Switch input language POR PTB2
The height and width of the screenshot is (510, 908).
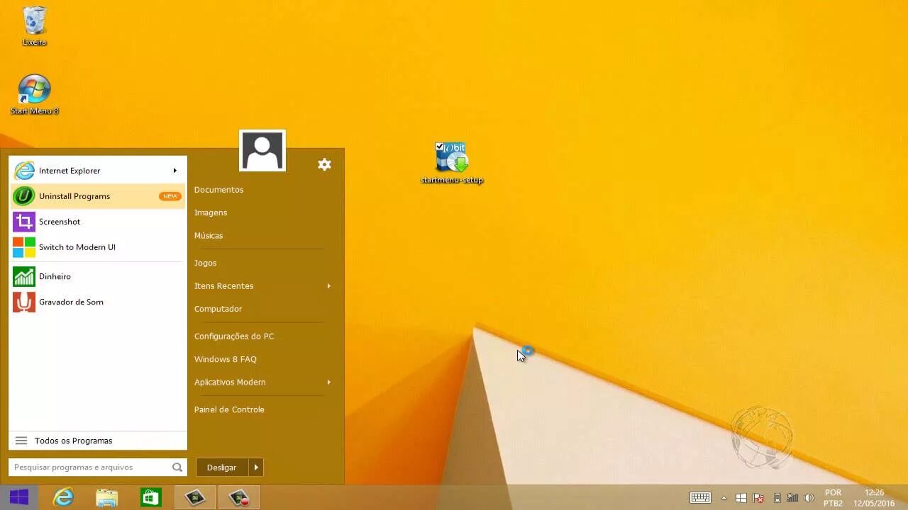pos(833,498)
